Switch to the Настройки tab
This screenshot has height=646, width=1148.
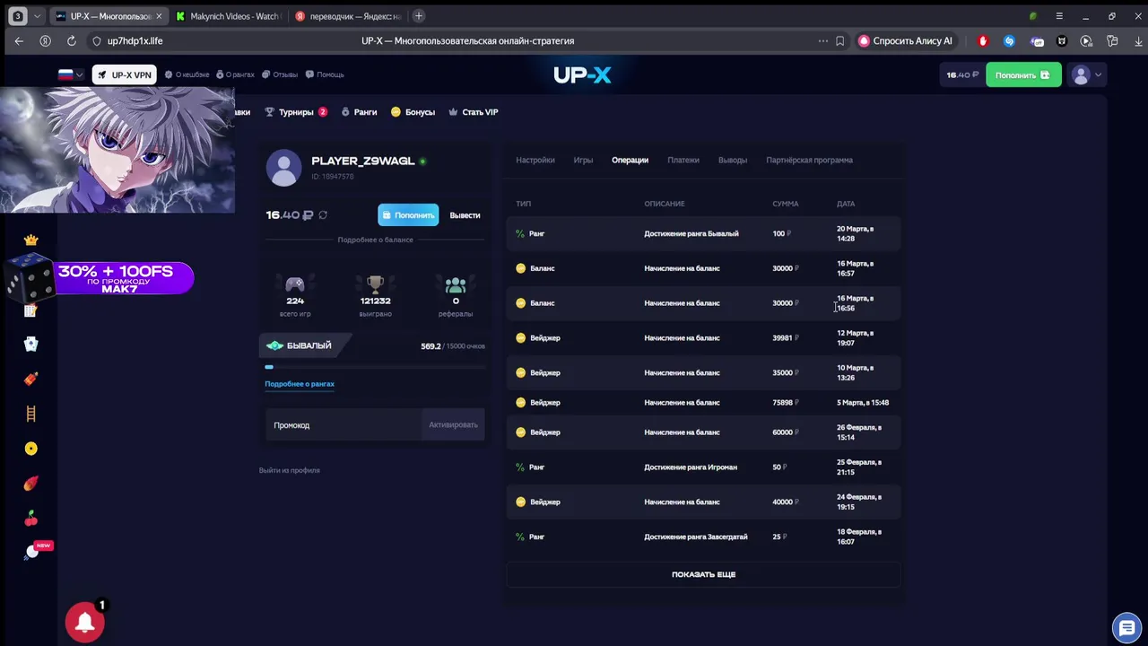pos(535,160)
